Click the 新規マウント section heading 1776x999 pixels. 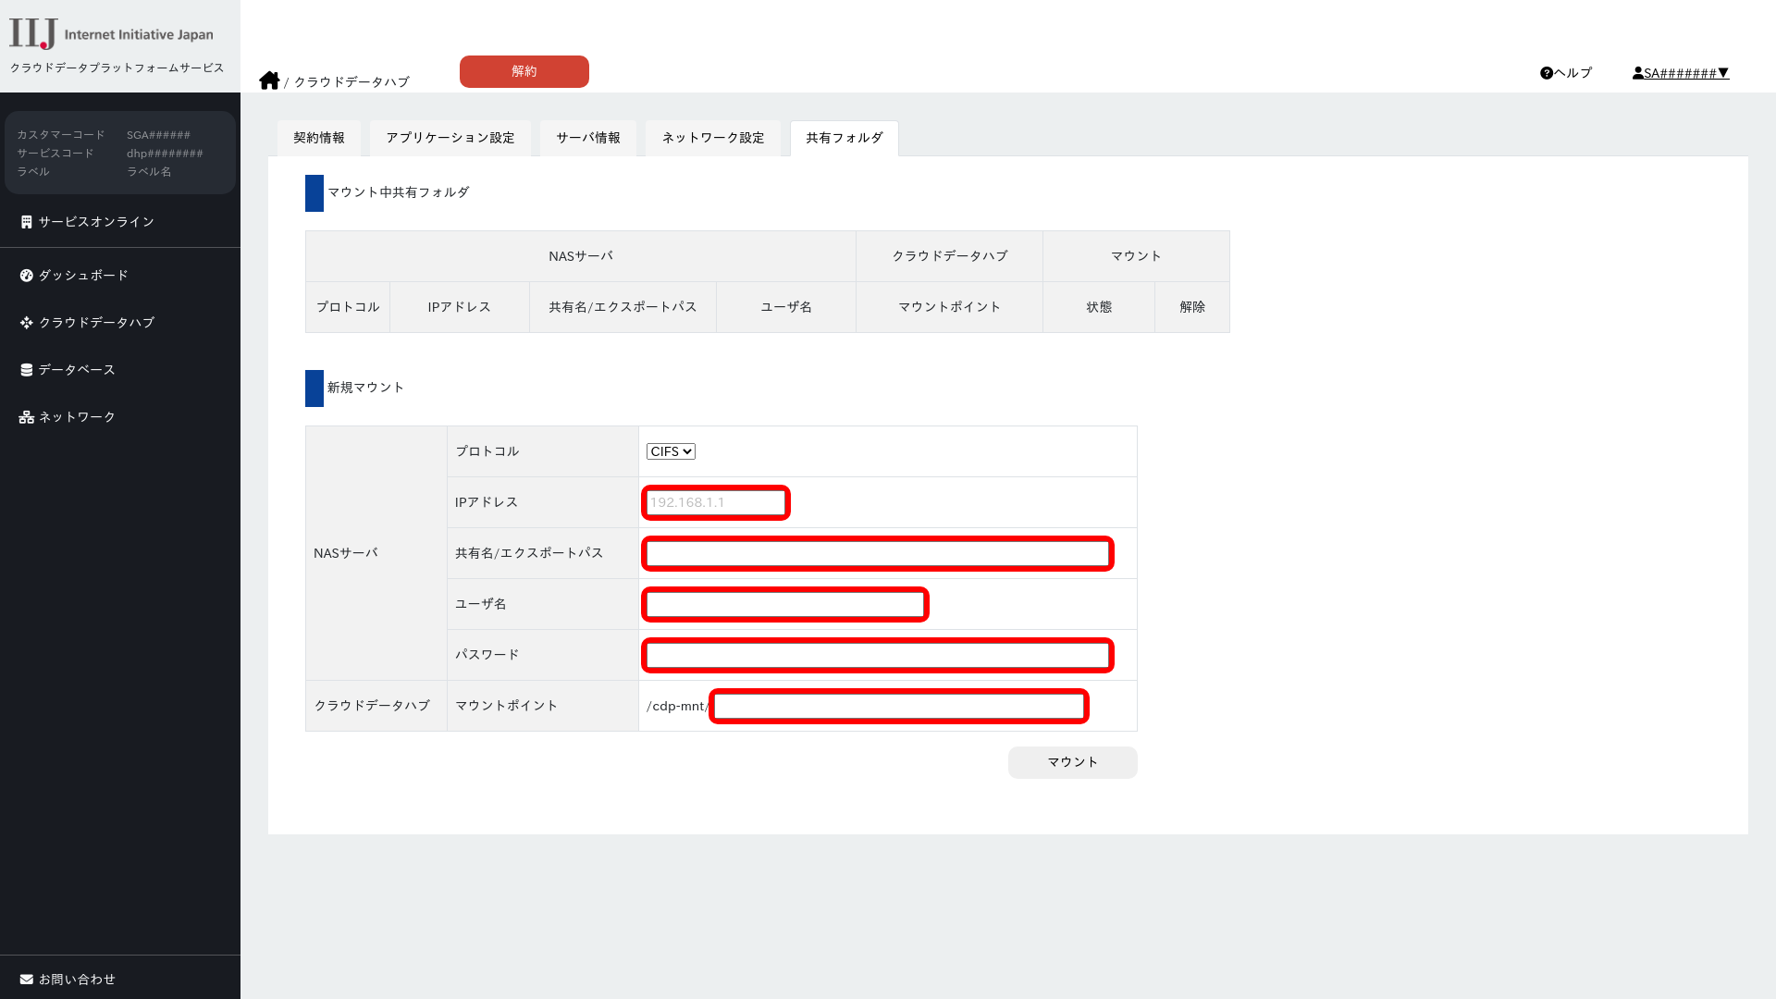365,388
